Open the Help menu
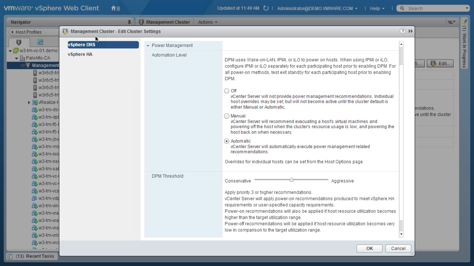The width and height of the screenshot is (474, 266). click(x=377, y=8)
